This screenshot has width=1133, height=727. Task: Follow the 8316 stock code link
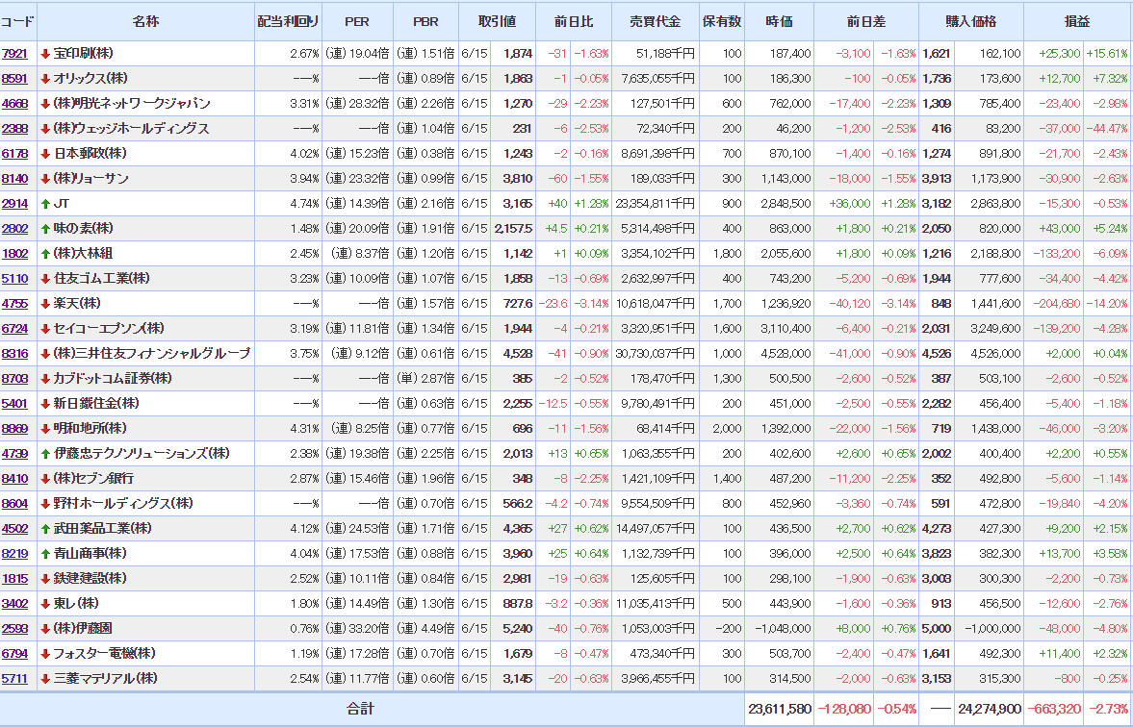pos(15,354)
